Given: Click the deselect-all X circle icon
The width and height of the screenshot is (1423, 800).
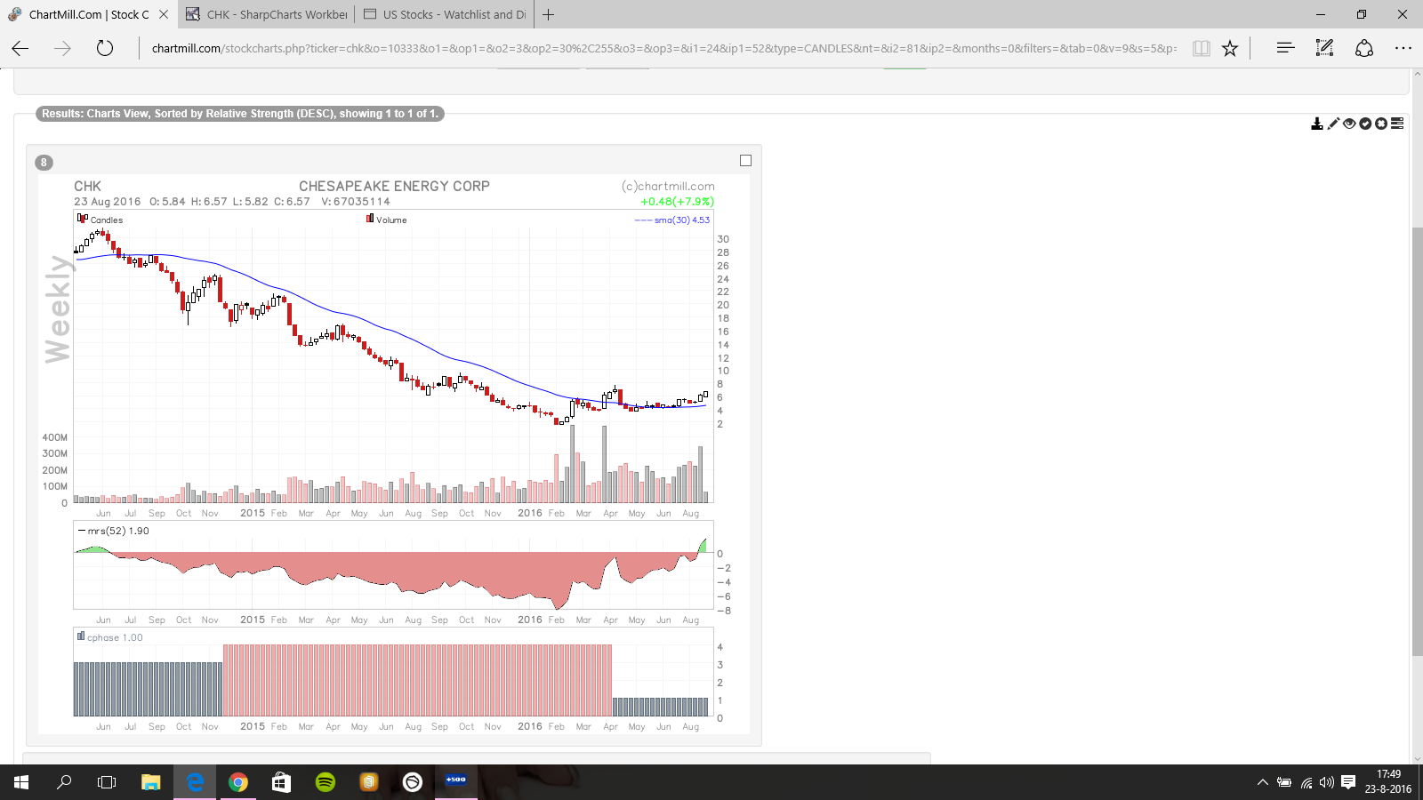Looking at the screenshot, I should point(1381,124).
